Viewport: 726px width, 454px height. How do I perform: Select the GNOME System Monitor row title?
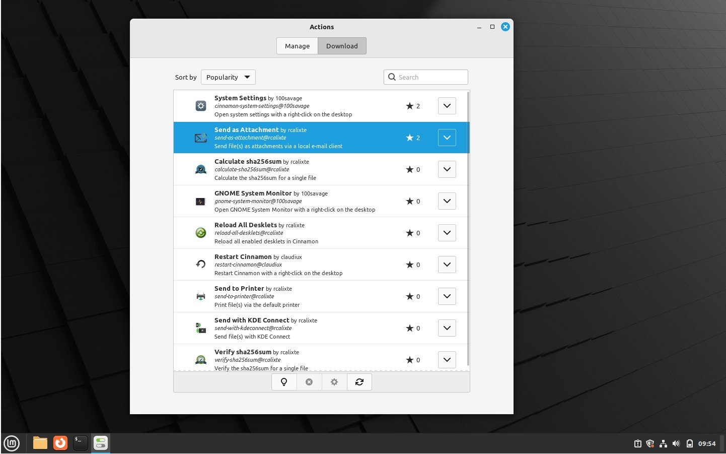coord(253,193)
